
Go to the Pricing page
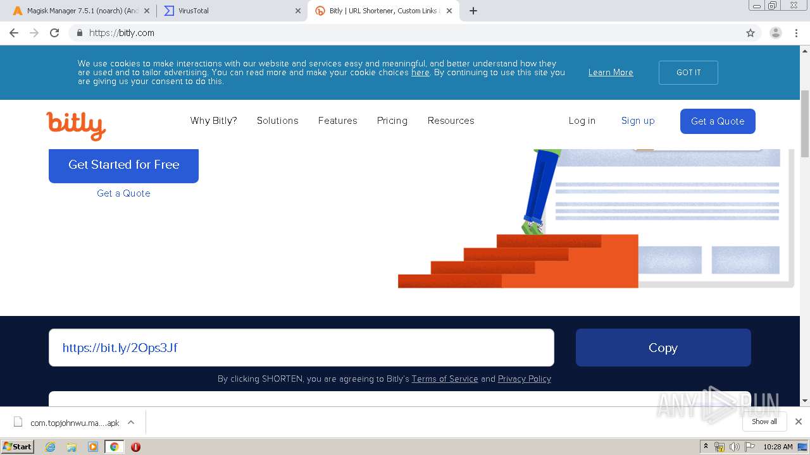(x=392, y=121)
